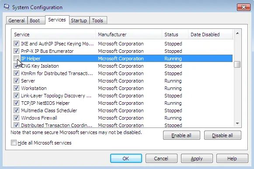Uncheck IKE and AuthIP IPsec Keying service
254x169 pixels.
[16, 44]
